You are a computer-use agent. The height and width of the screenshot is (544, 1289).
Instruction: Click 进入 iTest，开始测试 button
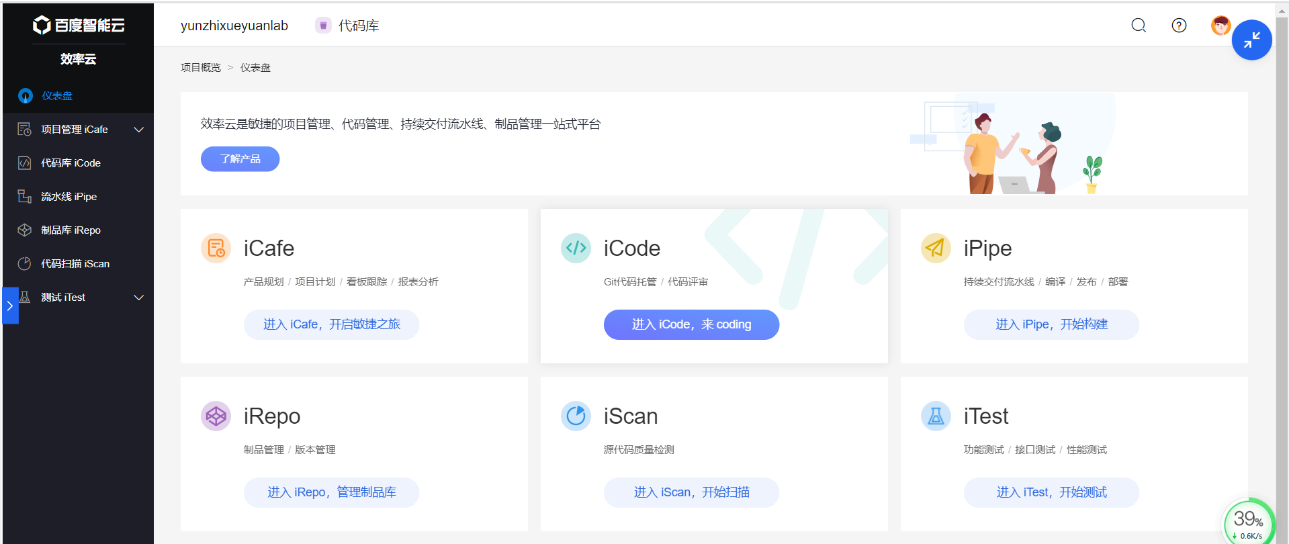[x=1051, y=492]
